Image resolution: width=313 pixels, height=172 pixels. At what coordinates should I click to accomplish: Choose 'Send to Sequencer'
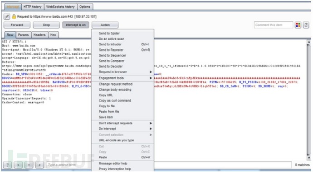click(123, 55)
